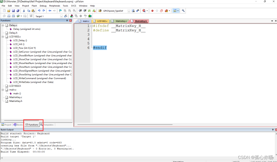Open Configuration with the wrench icon
Image resolution: width=277 pixels, height=162 pixels.
(x=183, y=11)
